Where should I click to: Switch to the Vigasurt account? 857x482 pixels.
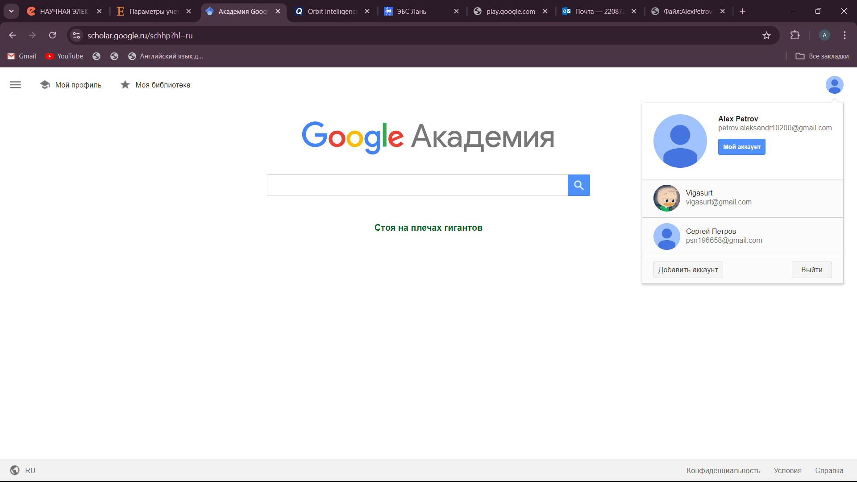(742, 198)
